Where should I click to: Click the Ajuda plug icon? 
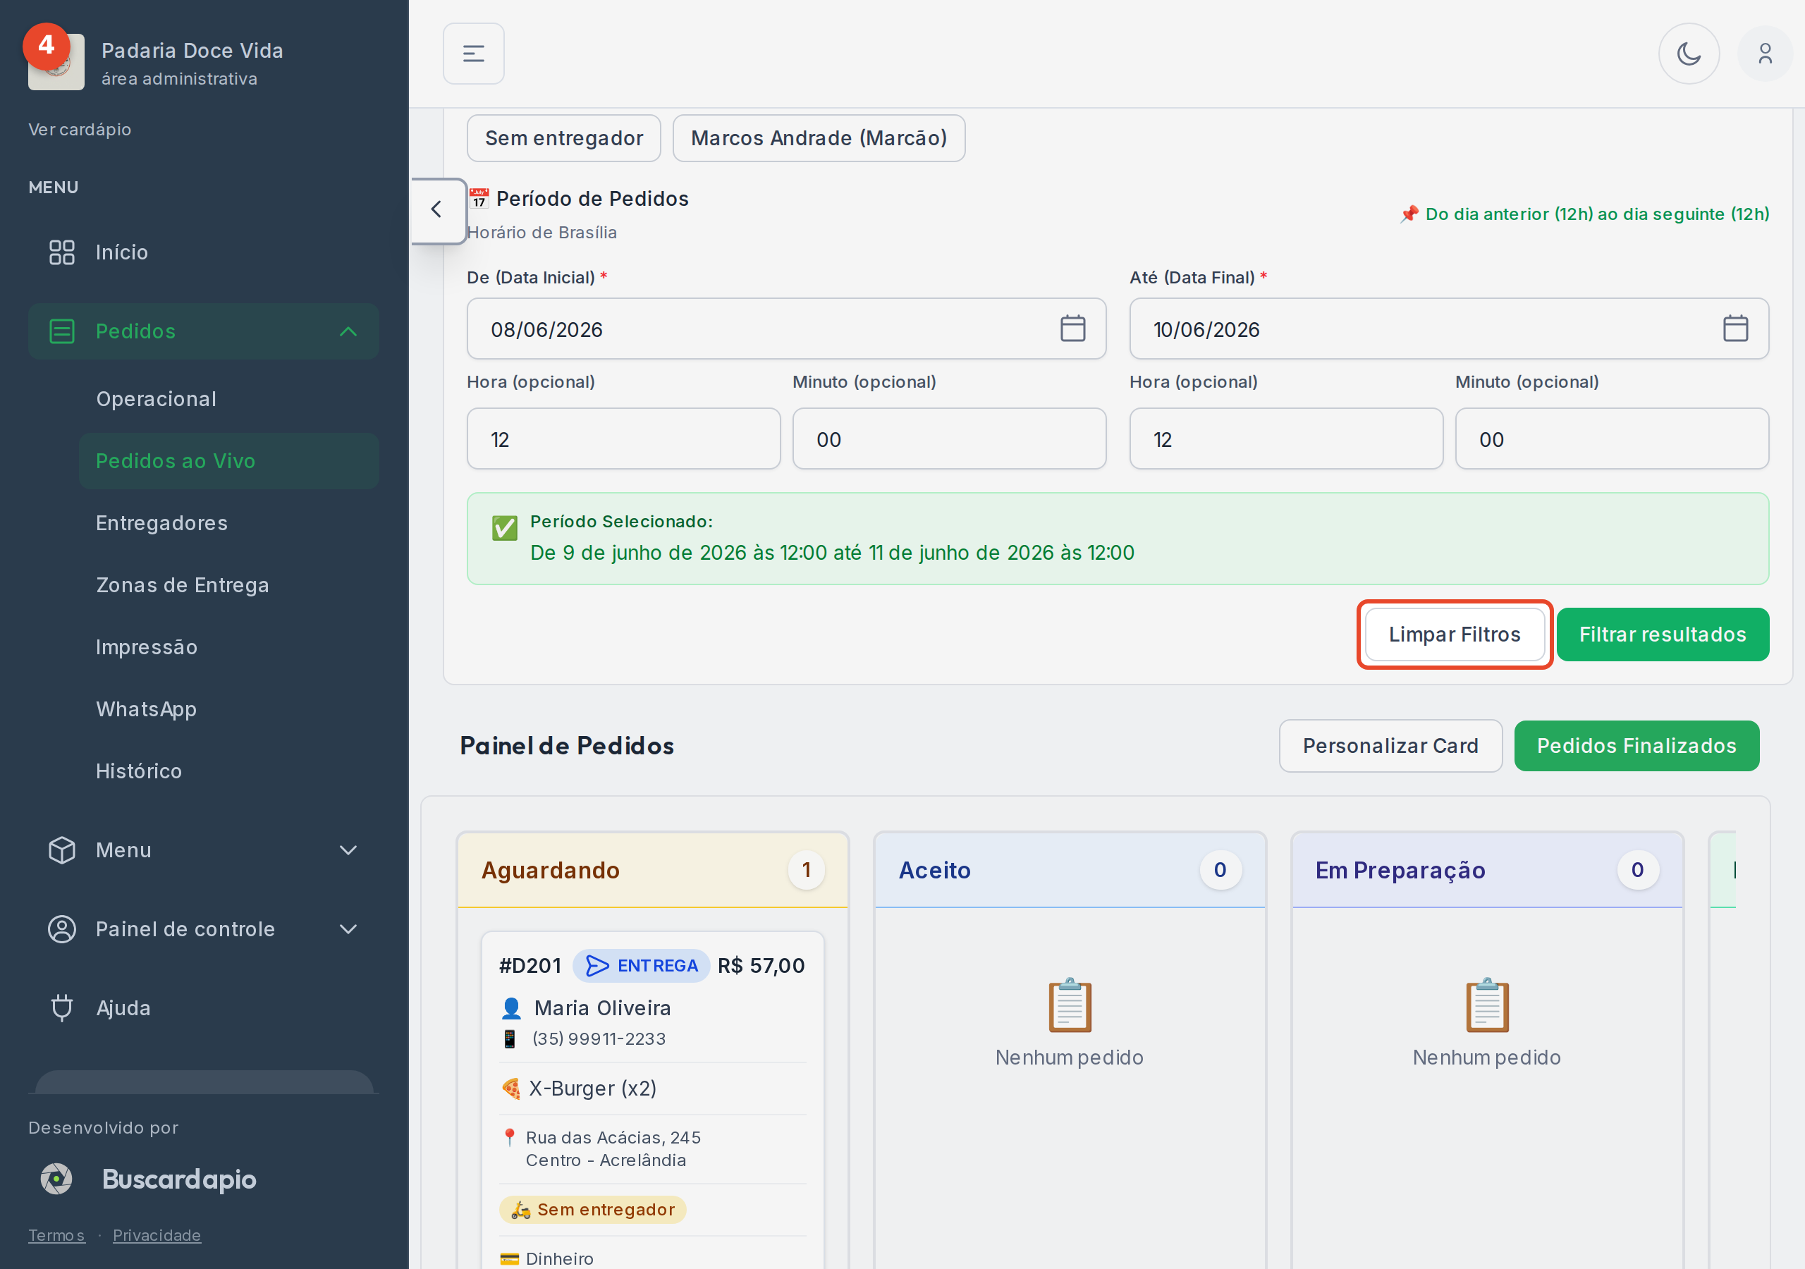[x=62, y=1007]
